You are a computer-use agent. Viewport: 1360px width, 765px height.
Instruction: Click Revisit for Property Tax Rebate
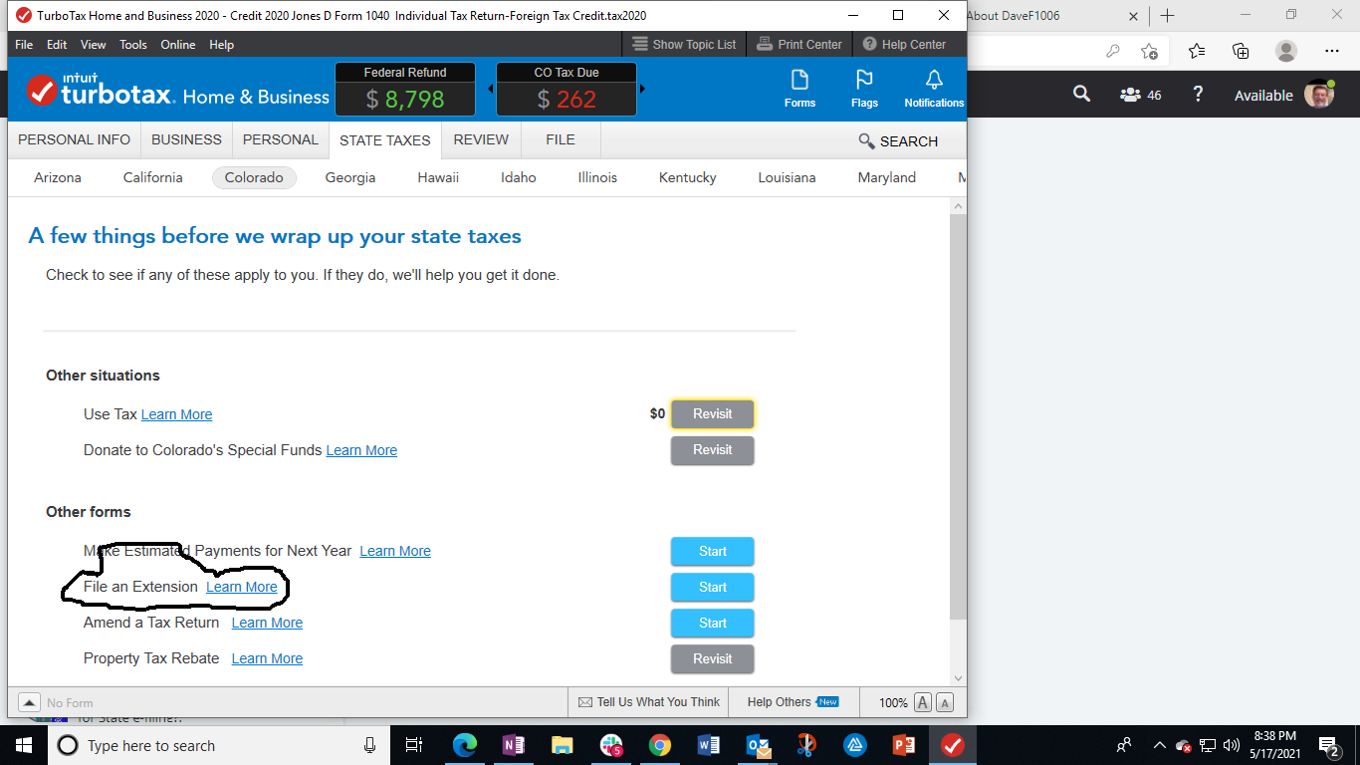(713, 659)
